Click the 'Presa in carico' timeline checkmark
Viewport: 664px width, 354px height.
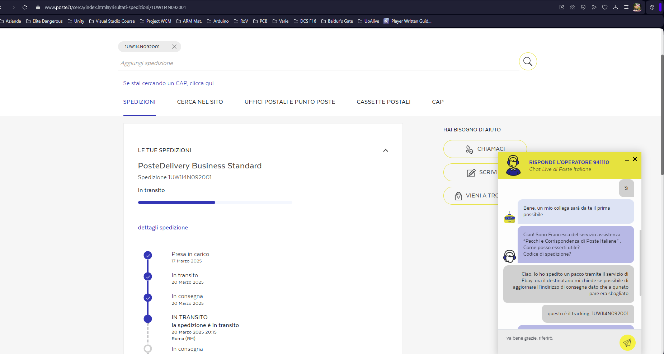[x=148, y=255]
